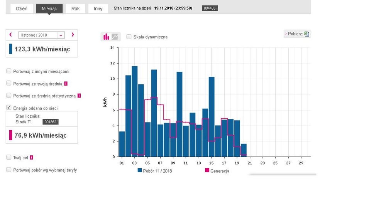
Task: Check 'Porównaj z innymi miesiącami'
Action: pos(9,71)
